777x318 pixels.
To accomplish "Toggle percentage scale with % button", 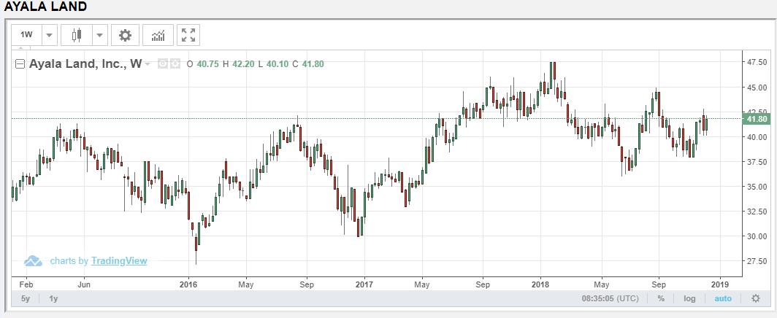I will (x=661, y=298).
